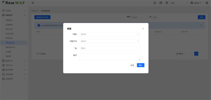
Task: Expand the 数据分析 sidebar chevron
Action: [x=25, y=61]
